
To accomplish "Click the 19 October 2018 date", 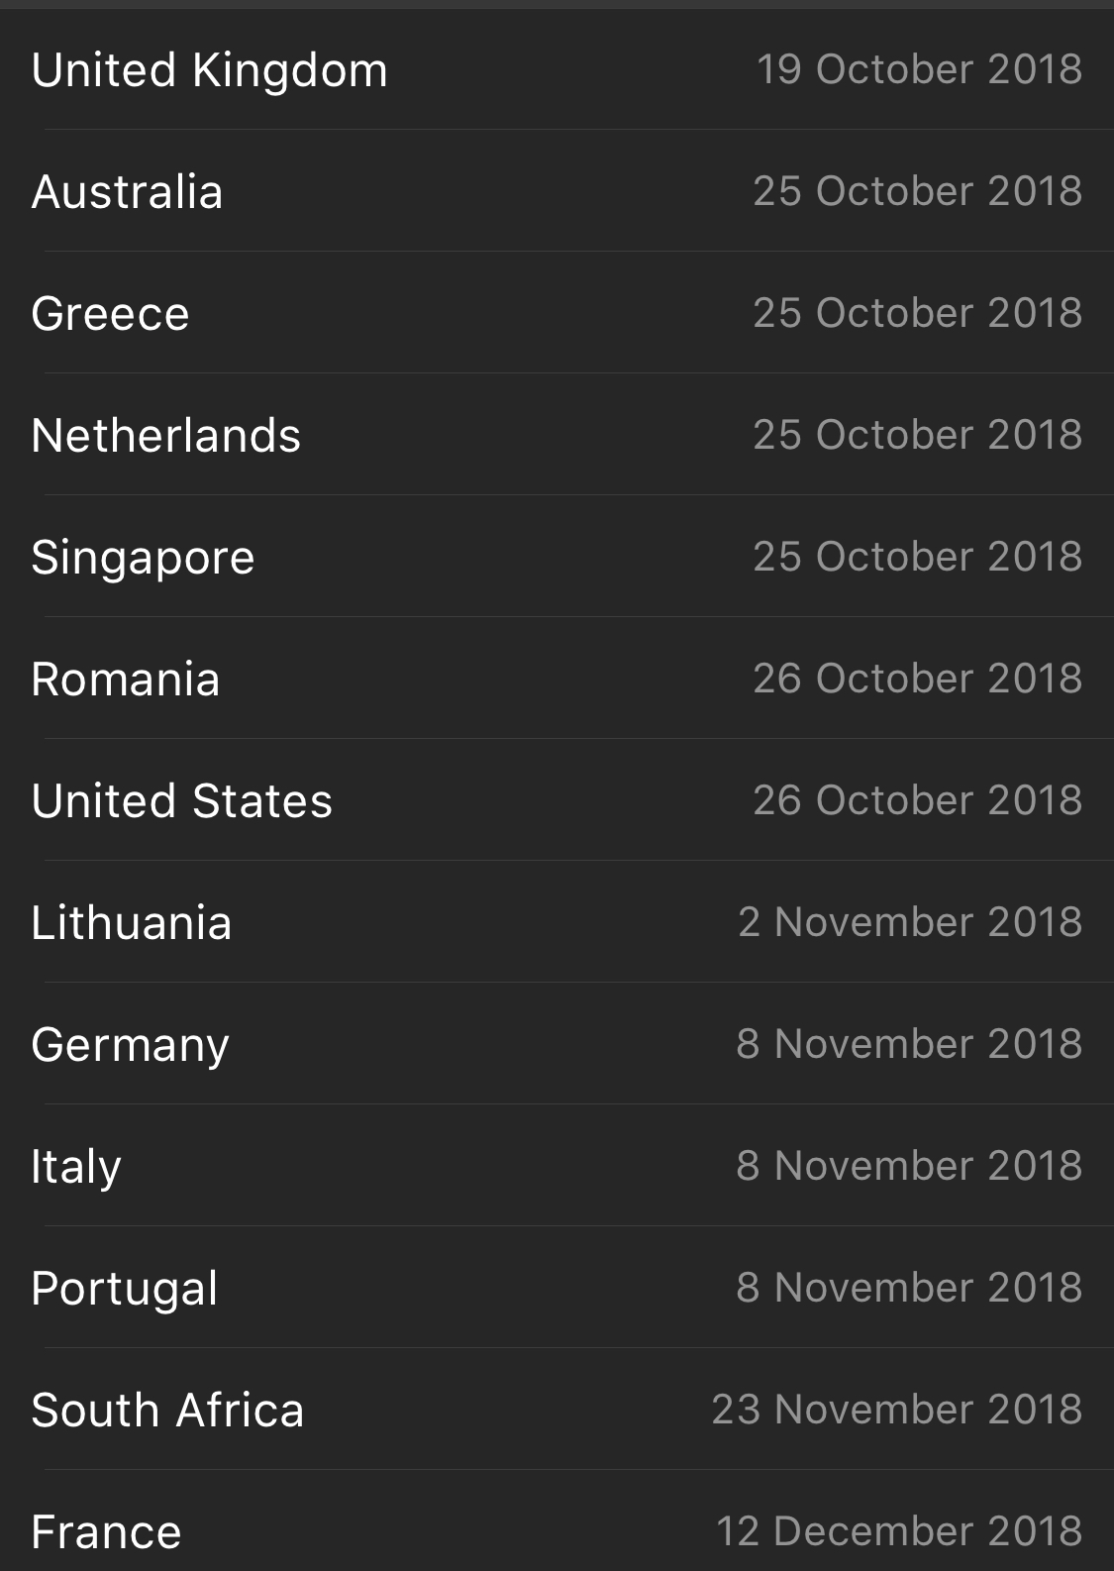I will point(919,69).
